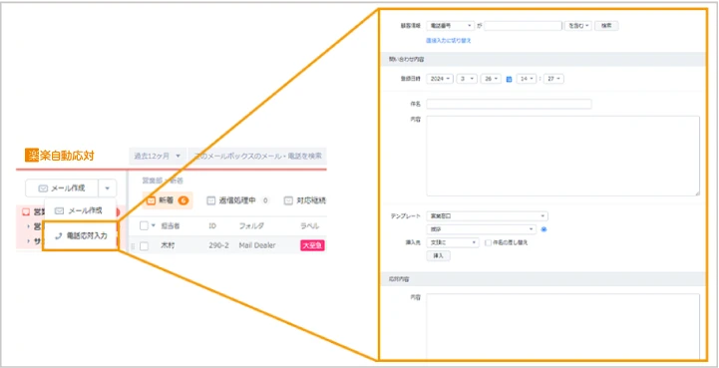
Task: Open the arrow beside the select-all checkbox
Action: pyautogui.click(x=154, y=225)
